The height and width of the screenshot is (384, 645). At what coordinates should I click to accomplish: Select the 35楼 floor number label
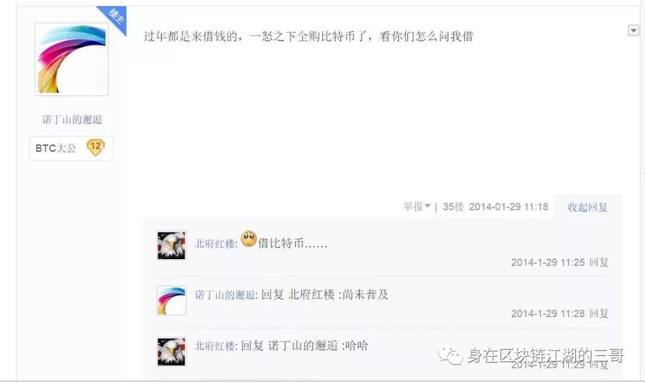point(453,207)
